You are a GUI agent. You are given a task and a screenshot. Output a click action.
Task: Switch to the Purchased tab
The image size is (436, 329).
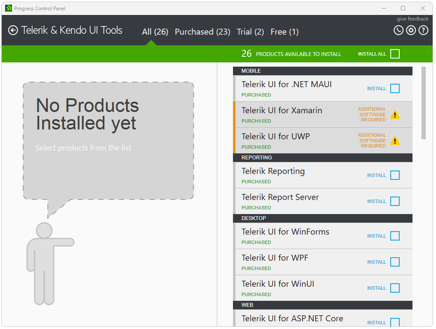pos(202,32)
